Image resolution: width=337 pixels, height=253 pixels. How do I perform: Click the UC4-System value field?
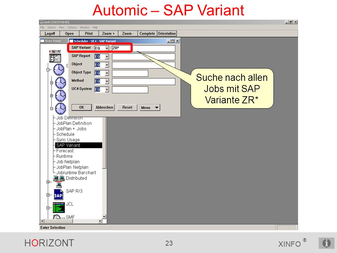point(130,90)
